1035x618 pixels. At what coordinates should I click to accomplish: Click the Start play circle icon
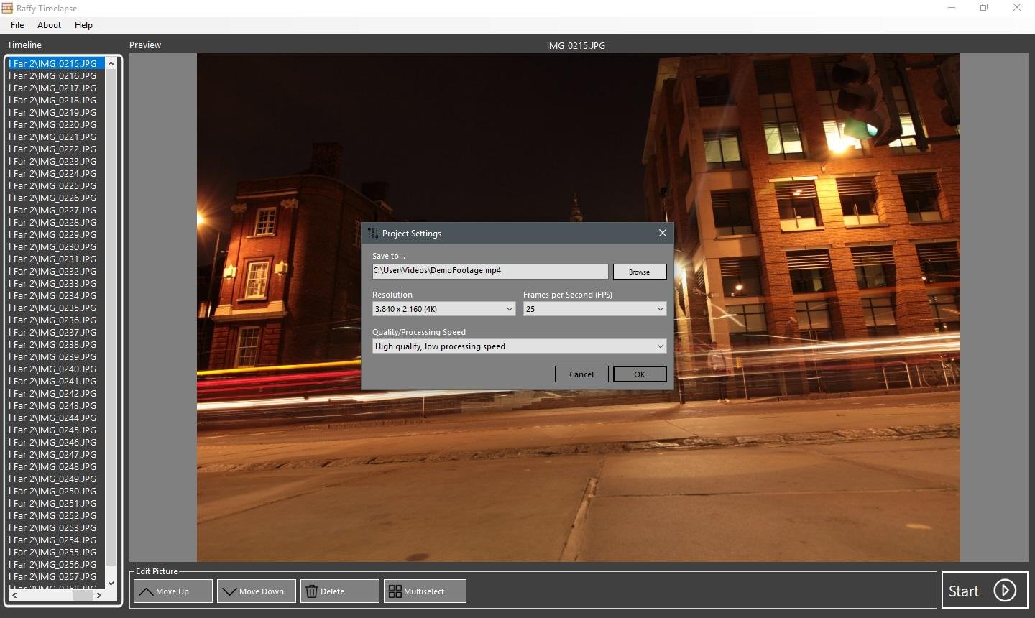1004,591
